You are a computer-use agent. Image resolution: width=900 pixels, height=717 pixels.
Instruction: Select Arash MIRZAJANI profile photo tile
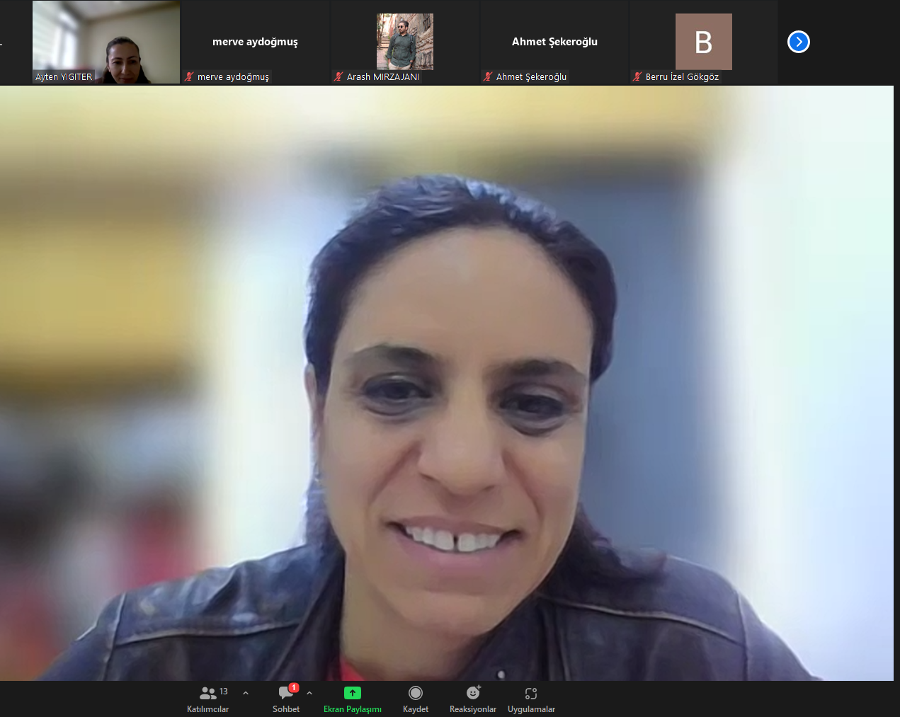pyautogui.click(x=405, y=42)
